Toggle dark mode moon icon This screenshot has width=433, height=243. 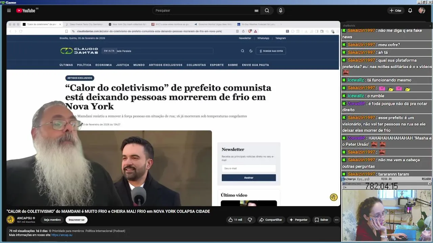click(x=251, y=51)
